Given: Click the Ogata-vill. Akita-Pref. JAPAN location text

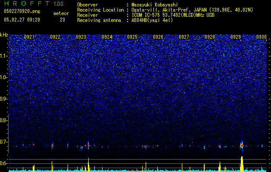Looking at the screenshot, I should 192,10.
